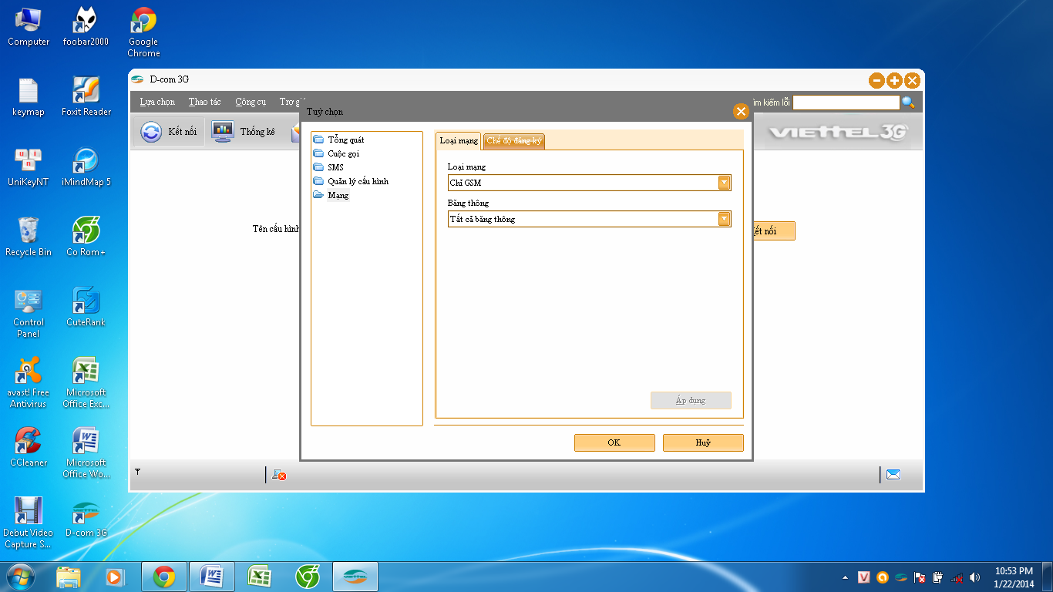Screen dimensions: 1053x592
Task: Click the power plug battery tray icon
Action: point(938,577)
